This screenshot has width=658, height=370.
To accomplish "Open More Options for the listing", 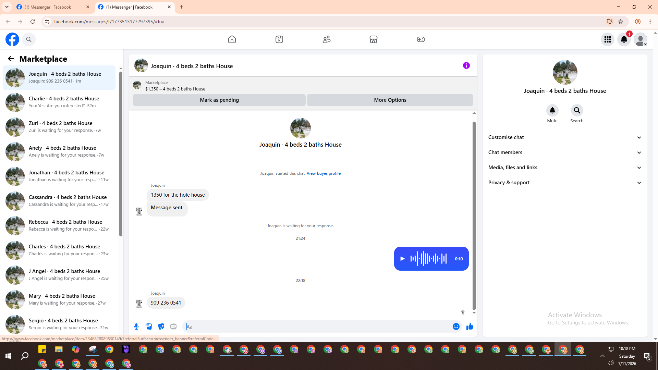I will (390, 100).
